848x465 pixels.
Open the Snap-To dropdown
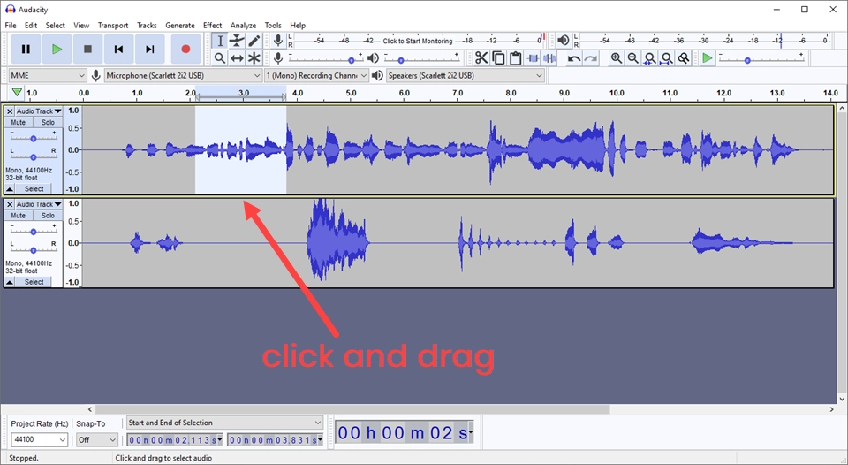pos(96,439)
